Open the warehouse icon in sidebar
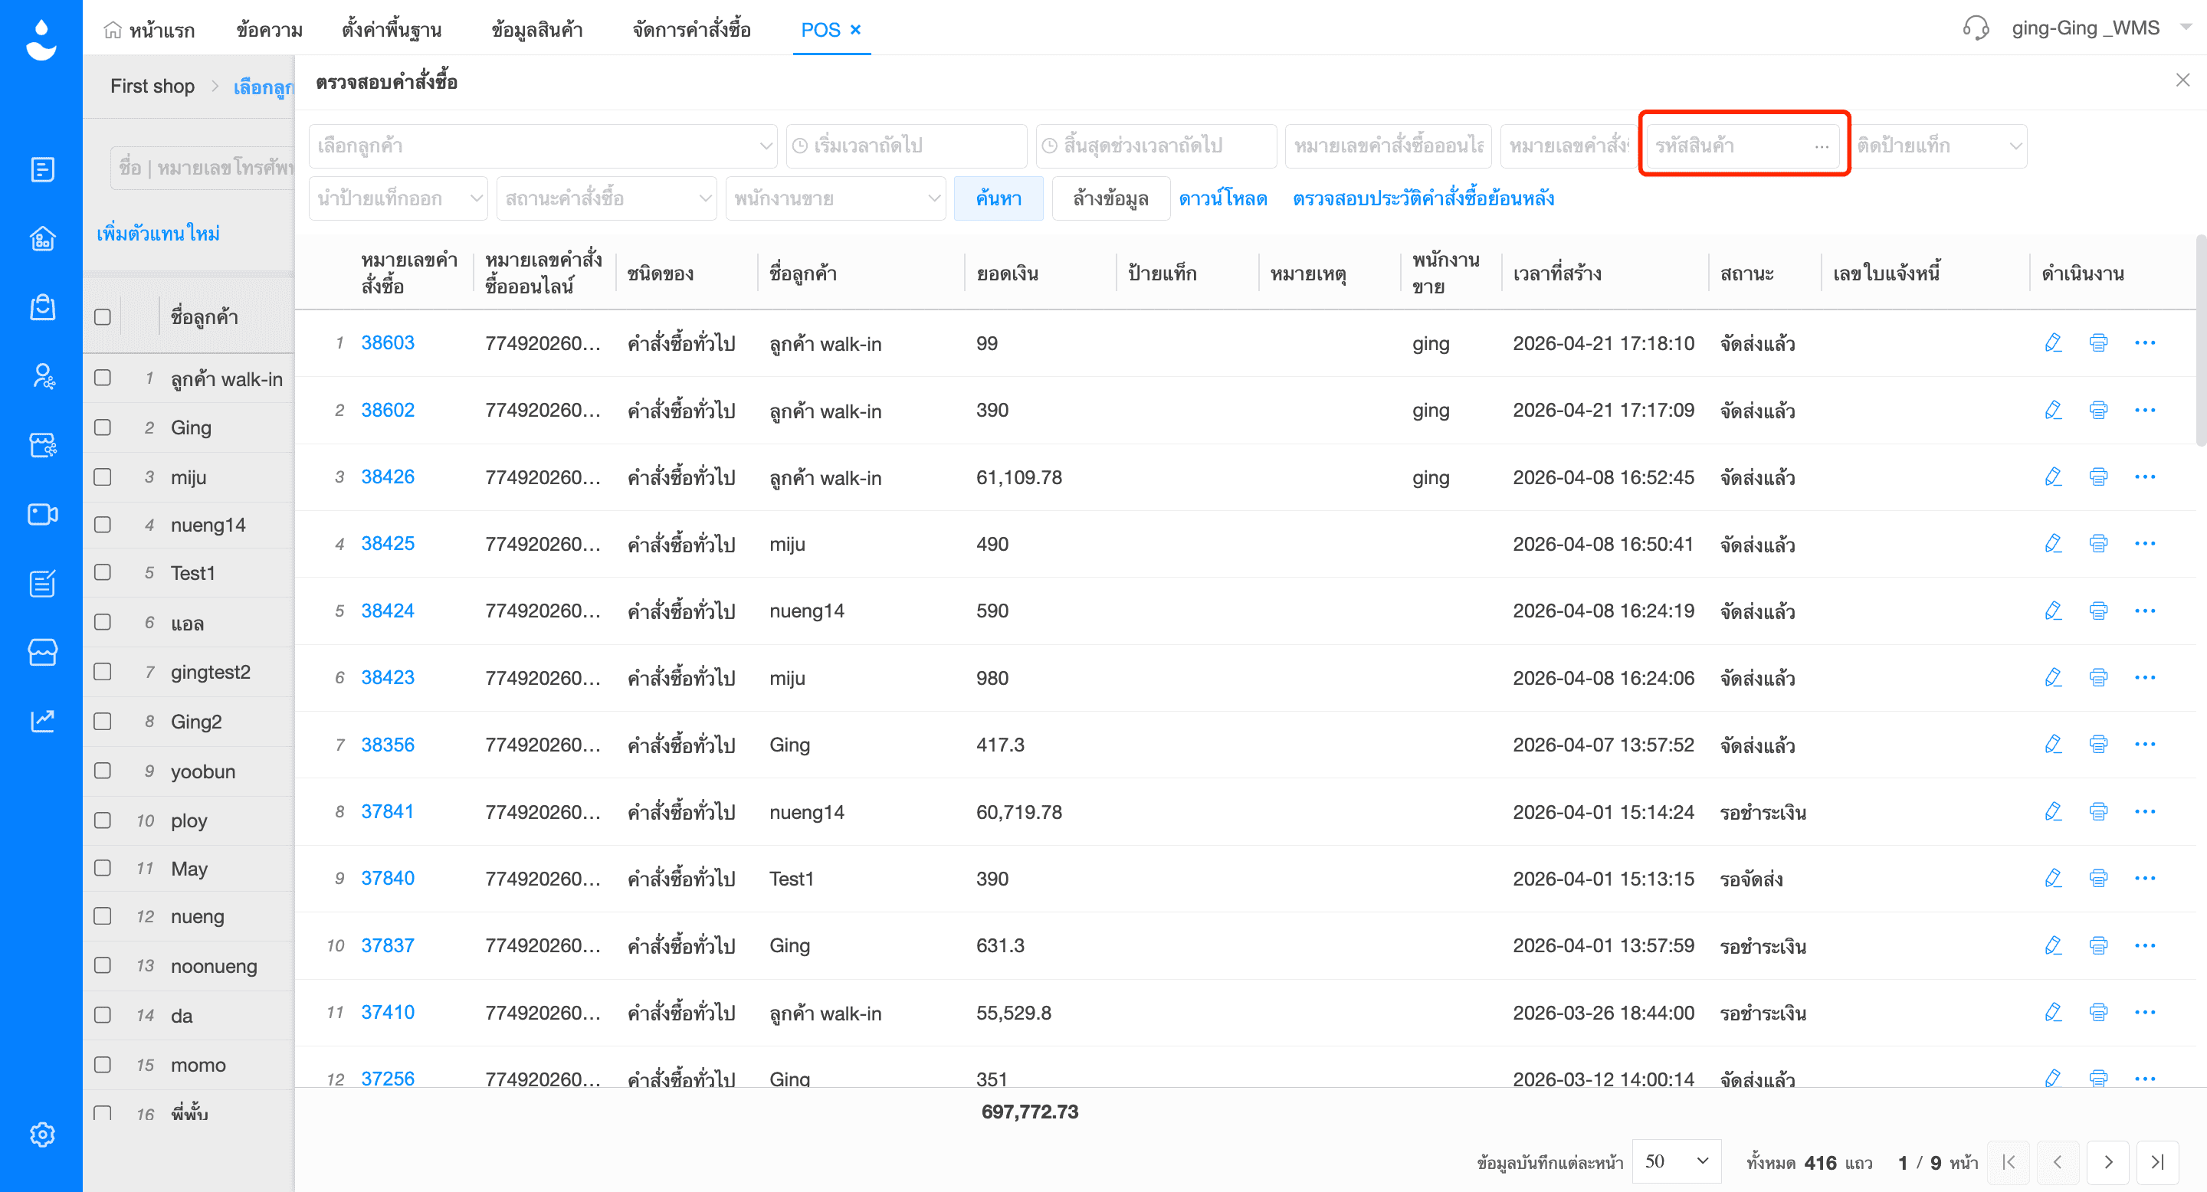The image size is (2207, 1192). pyautogui.click(x=42, y=238)
